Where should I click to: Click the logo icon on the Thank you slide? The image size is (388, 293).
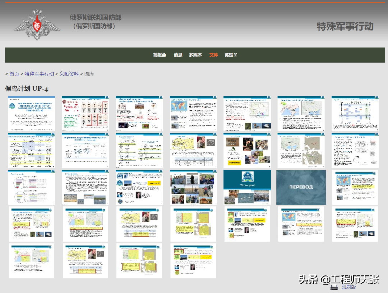pos(248,177)
